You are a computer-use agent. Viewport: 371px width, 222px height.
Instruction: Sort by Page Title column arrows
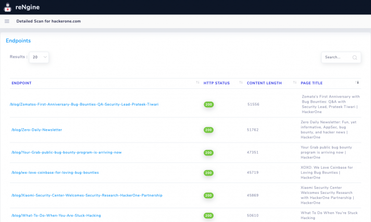tap(357, 82)
